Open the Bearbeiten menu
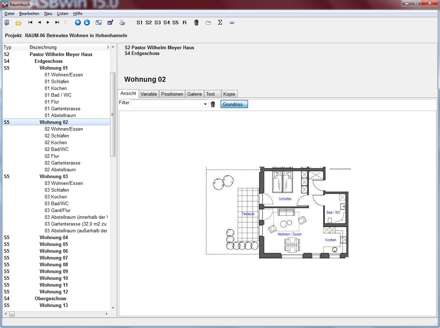Screen dimensions: 440x328 [x=29, y=14]
